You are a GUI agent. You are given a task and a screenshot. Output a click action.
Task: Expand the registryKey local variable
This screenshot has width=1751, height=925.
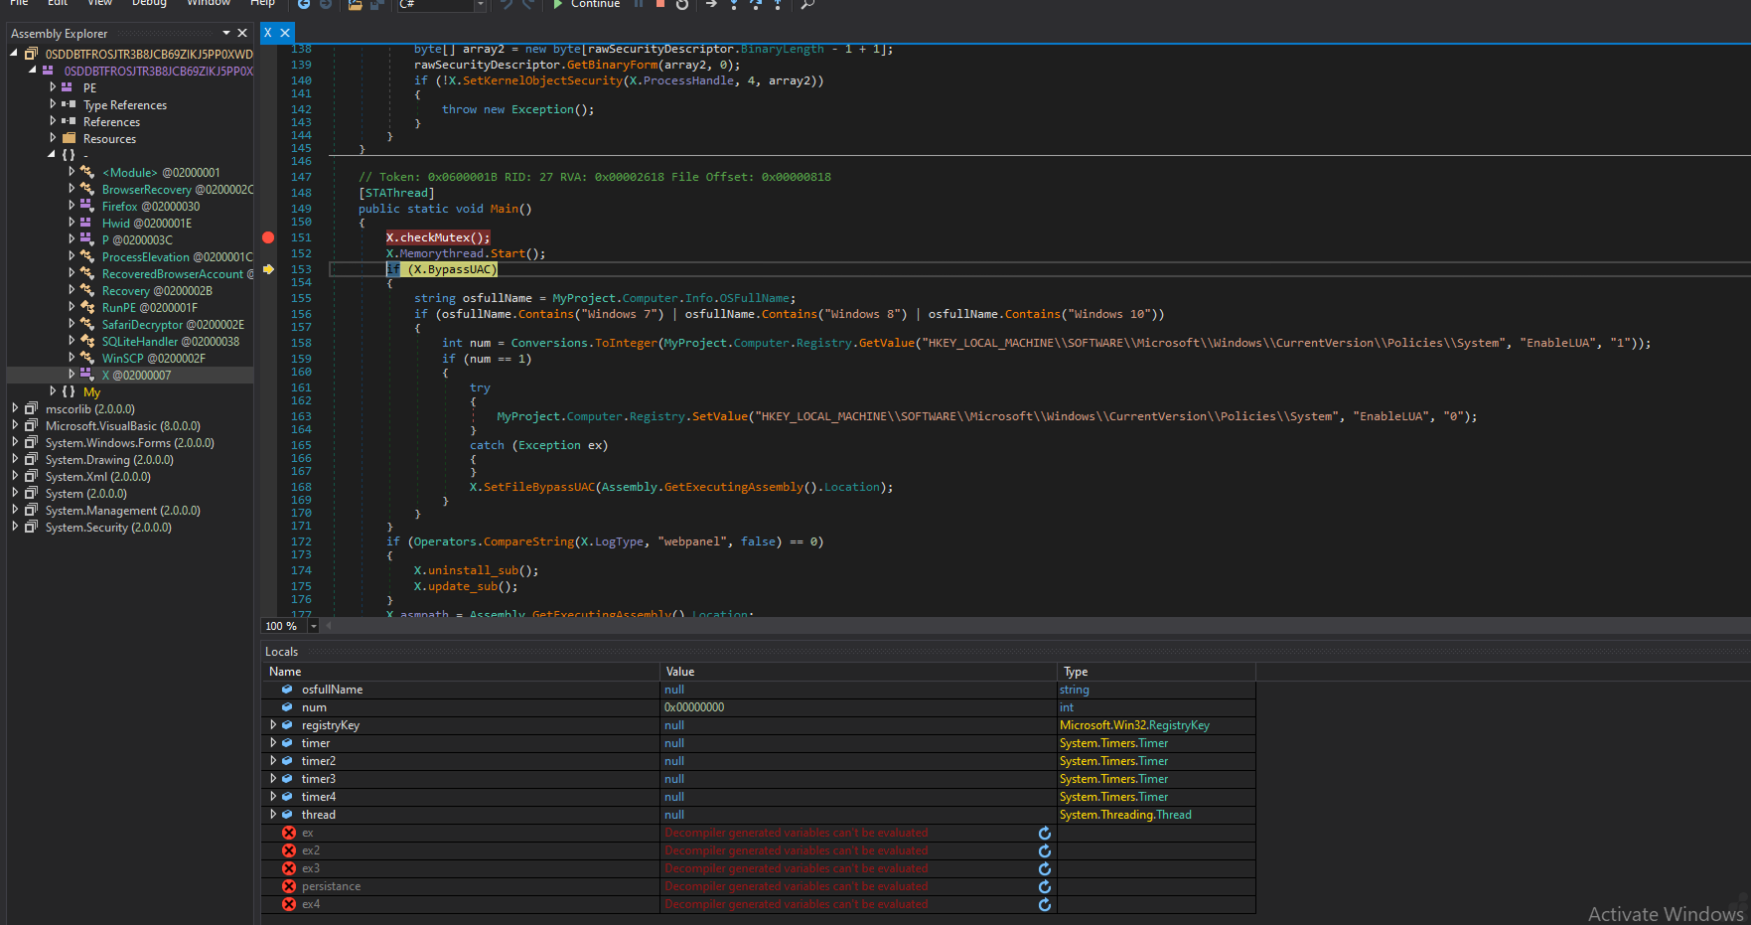click(273, 725)
